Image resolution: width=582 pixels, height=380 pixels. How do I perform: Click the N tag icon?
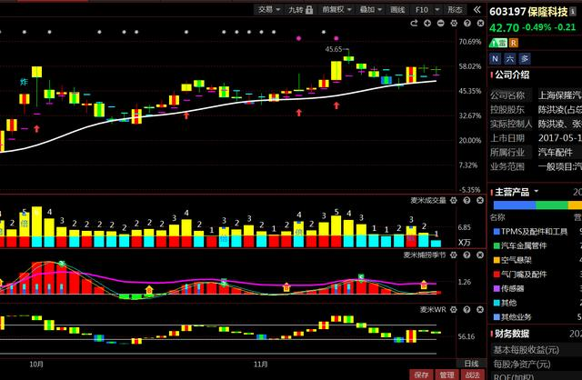[495, 58]
